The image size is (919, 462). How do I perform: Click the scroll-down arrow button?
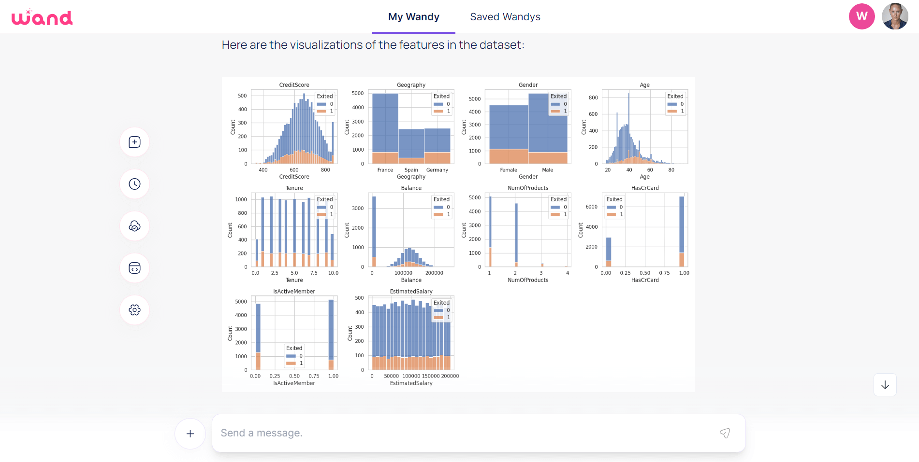885,385
